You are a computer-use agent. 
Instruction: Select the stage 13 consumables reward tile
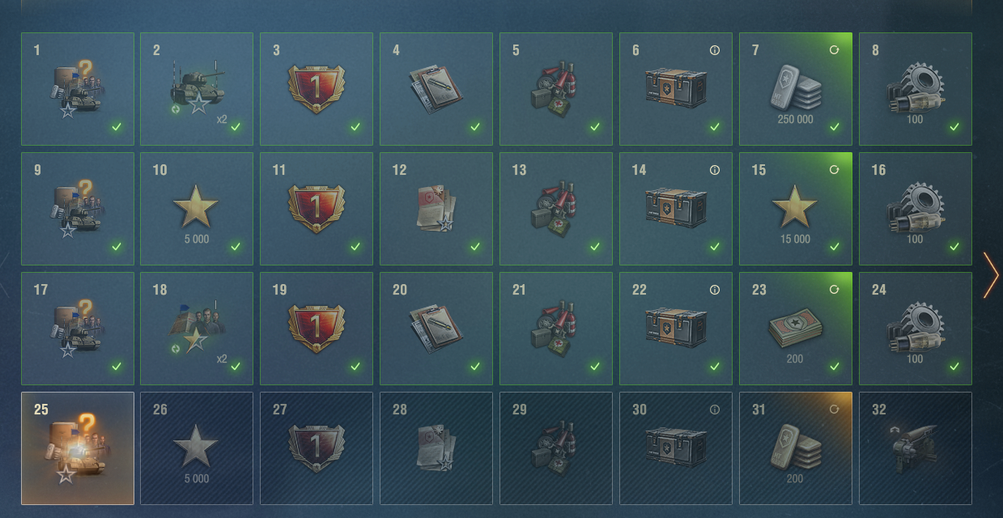point(556,209)
